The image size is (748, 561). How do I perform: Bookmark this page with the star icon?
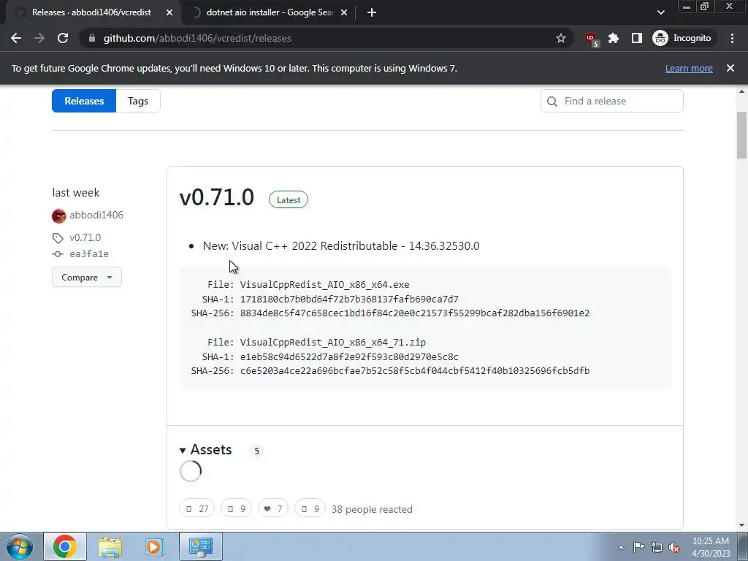pos(561,38)
